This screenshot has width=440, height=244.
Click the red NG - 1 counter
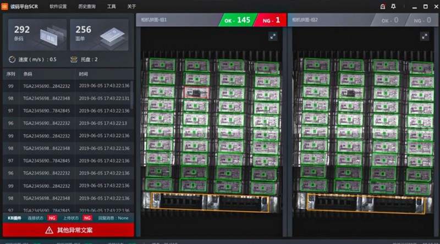271,20
